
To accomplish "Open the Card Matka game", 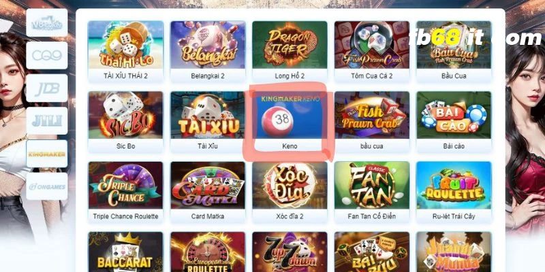I will pyautogui.click(x=208, y=192).
